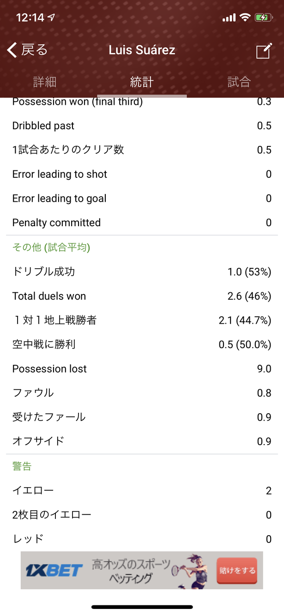This screenshot has width=284, height=615.
Task: Tap the battery charging icon
Action: [264, 18]
